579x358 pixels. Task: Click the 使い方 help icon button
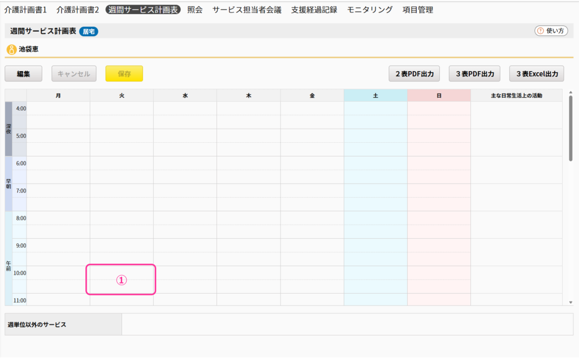tap(551, 31)
